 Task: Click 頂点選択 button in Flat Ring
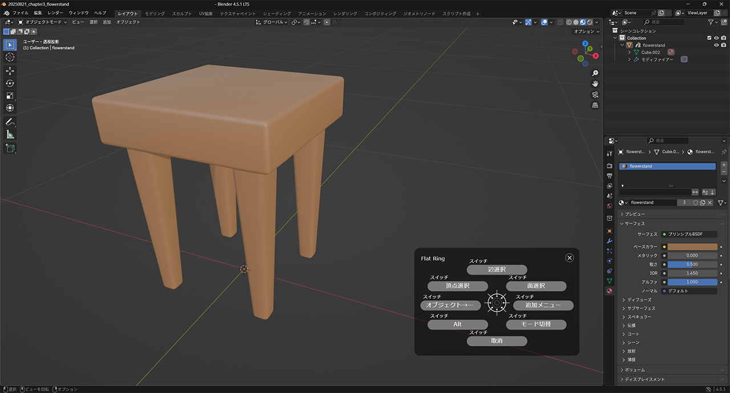point(457,286)
